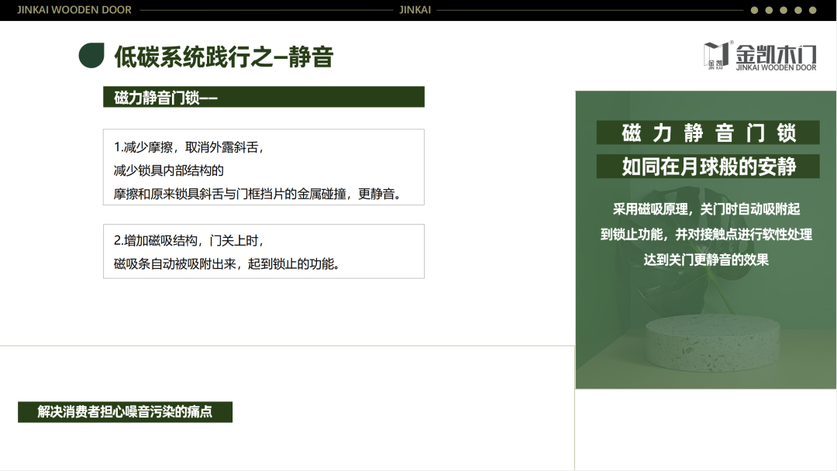This screenshot has height=471, width=837.
Task: Select the slide title 低碳系统践行之–静音
Action: [225, 56]
